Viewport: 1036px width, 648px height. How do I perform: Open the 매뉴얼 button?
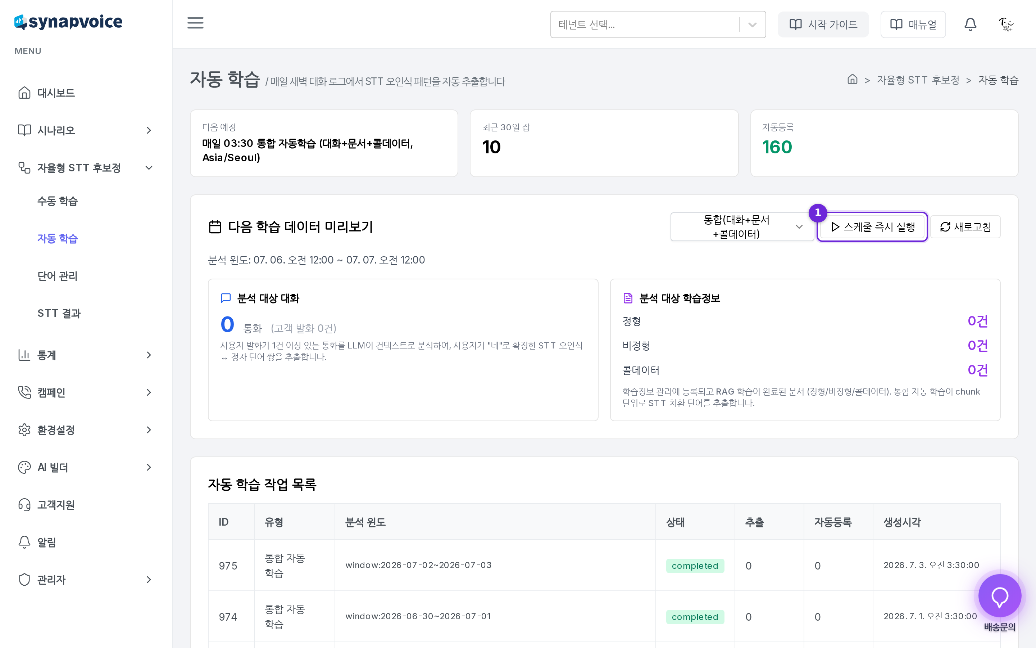(913, 24)
